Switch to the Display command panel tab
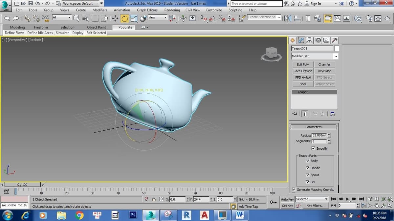This screenshot has height=221, width=394. (326, 41)
